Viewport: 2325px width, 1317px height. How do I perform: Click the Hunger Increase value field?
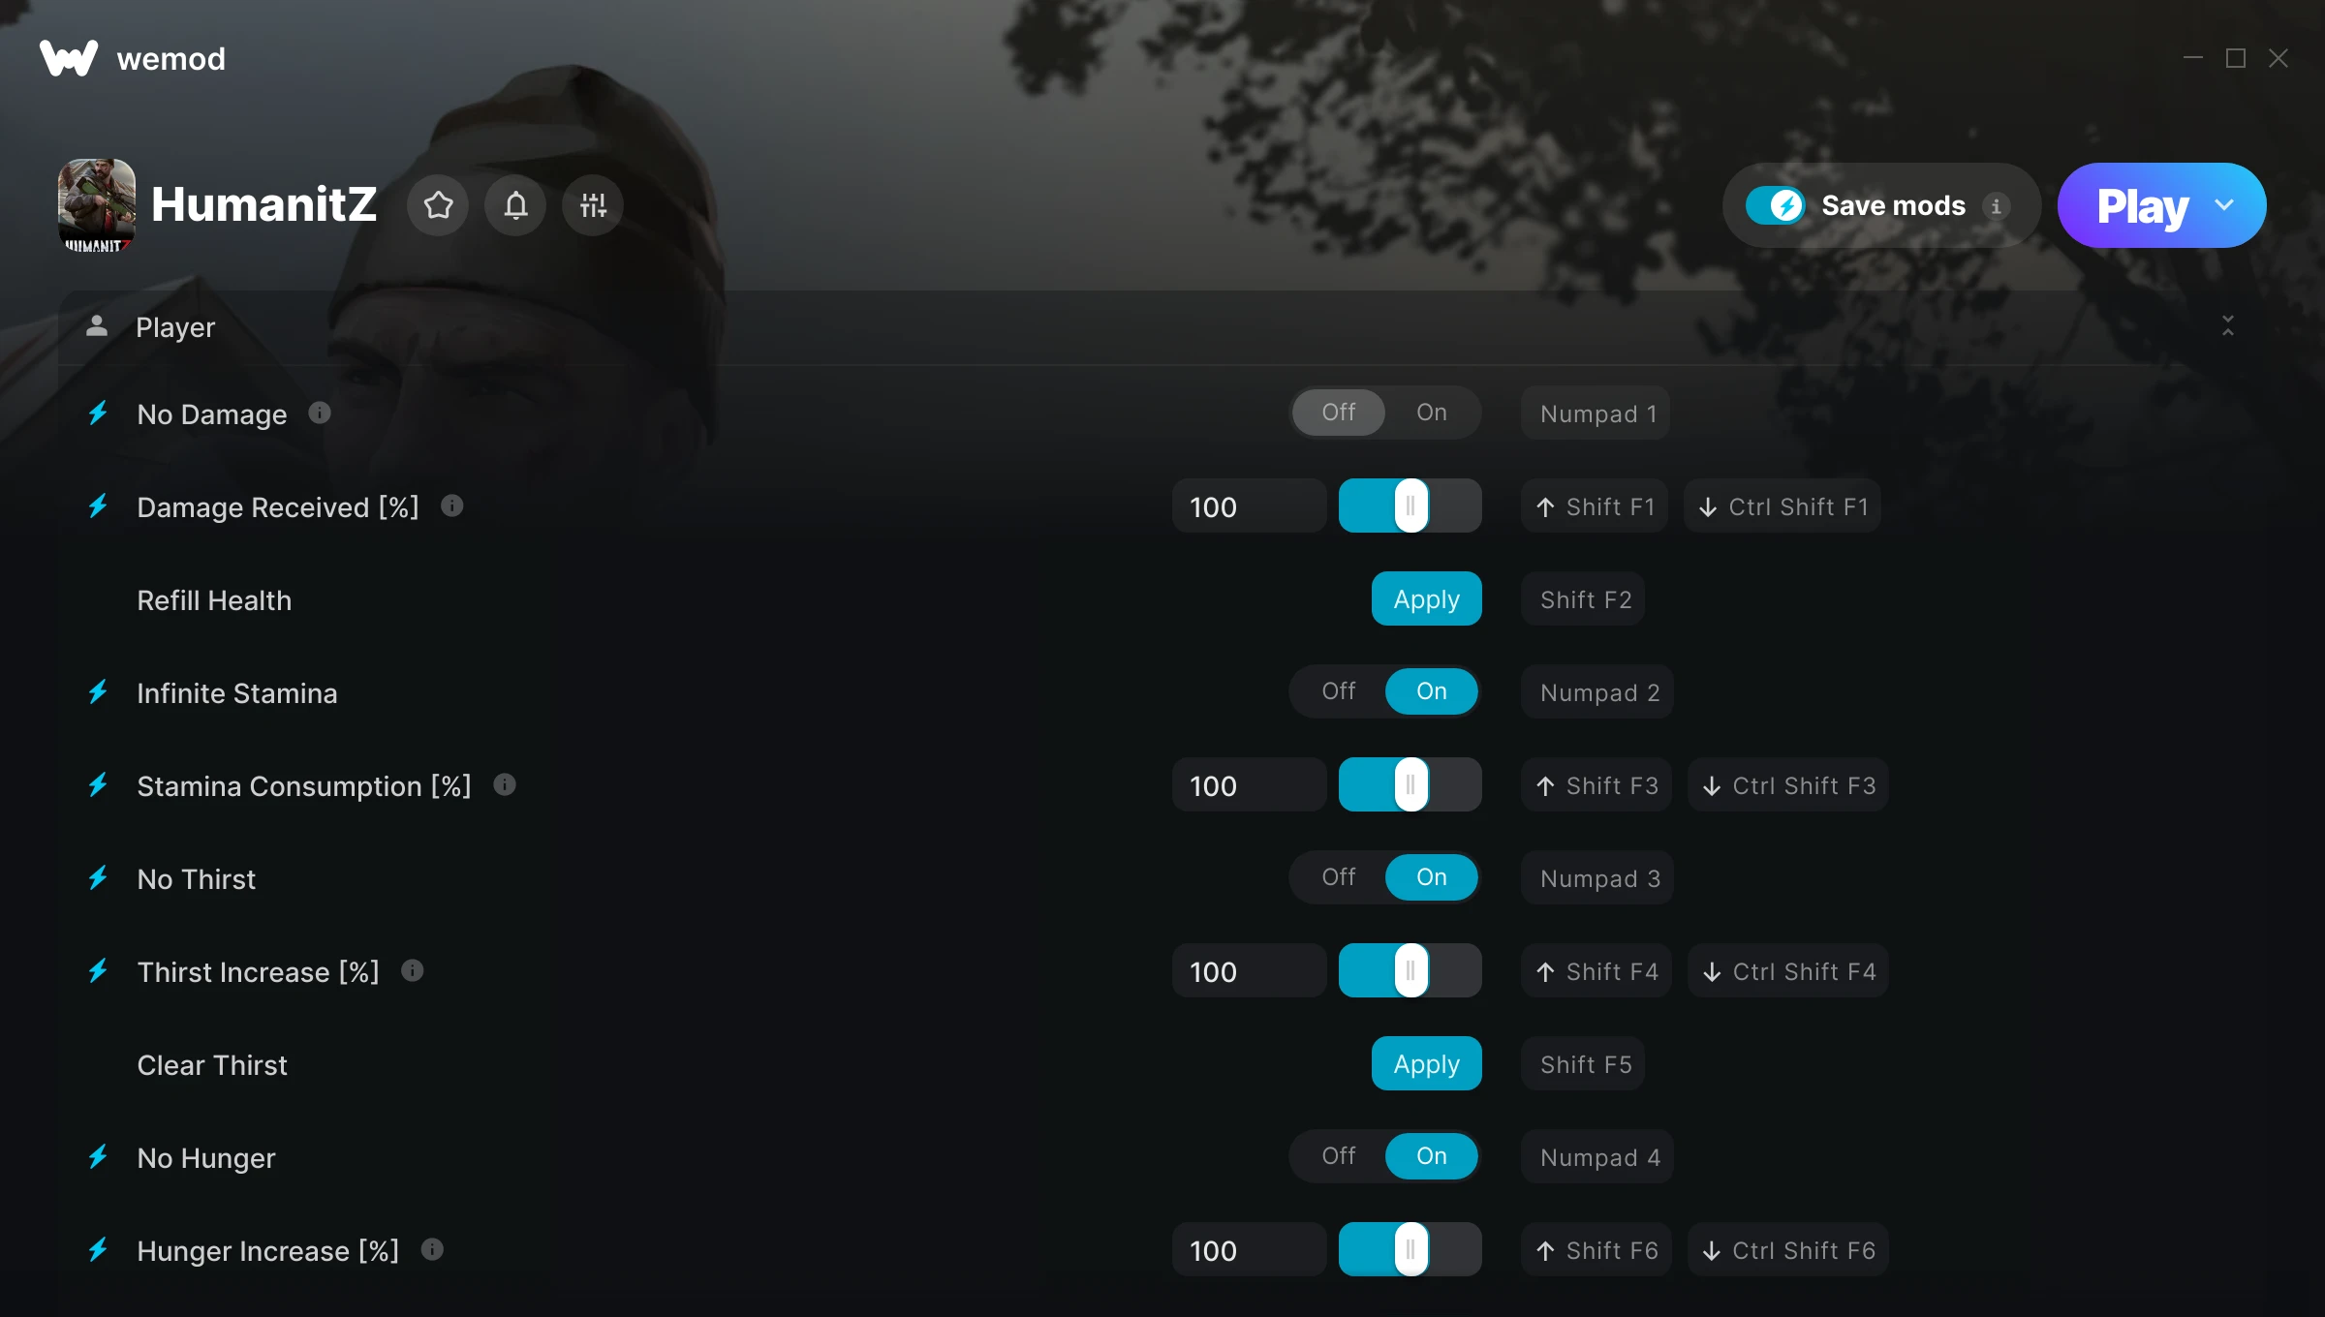tap(1249, 1249)
